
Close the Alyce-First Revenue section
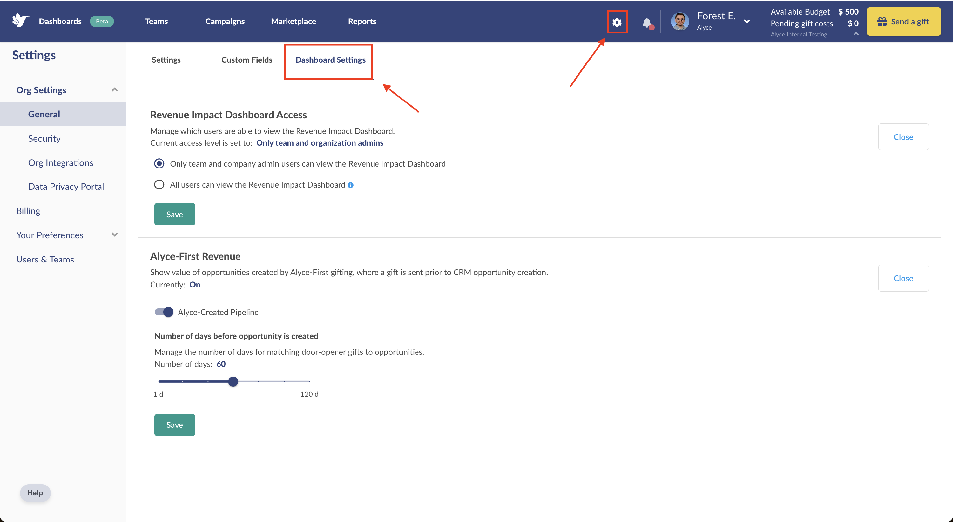pyautogui.click(x=903, y=278)
